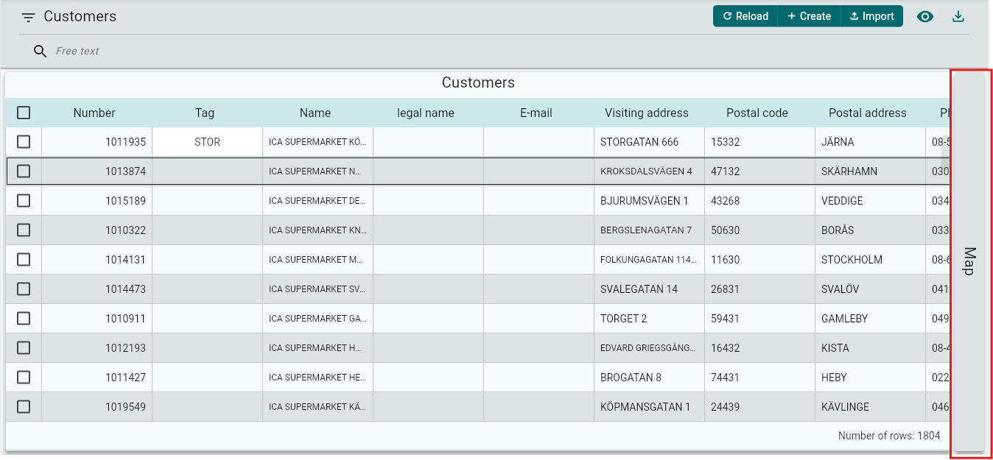The height and width of the screenshot is (460, 993).
Task: Check the row for customer 1011935
Action: (x=24, y=141)
